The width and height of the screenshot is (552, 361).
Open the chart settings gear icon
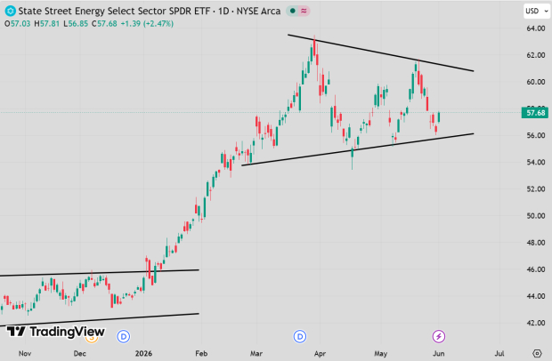coord(537,353)
